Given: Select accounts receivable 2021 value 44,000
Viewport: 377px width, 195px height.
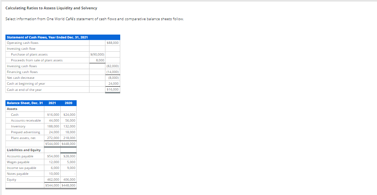Looking at the screenshot, I should pyautogui.click(x=54, y=120).
